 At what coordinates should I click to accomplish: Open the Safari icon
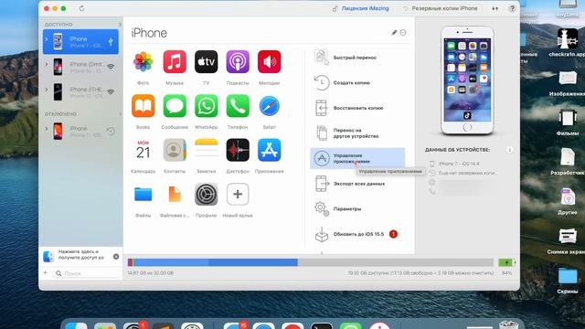click(x=269, y=106)
